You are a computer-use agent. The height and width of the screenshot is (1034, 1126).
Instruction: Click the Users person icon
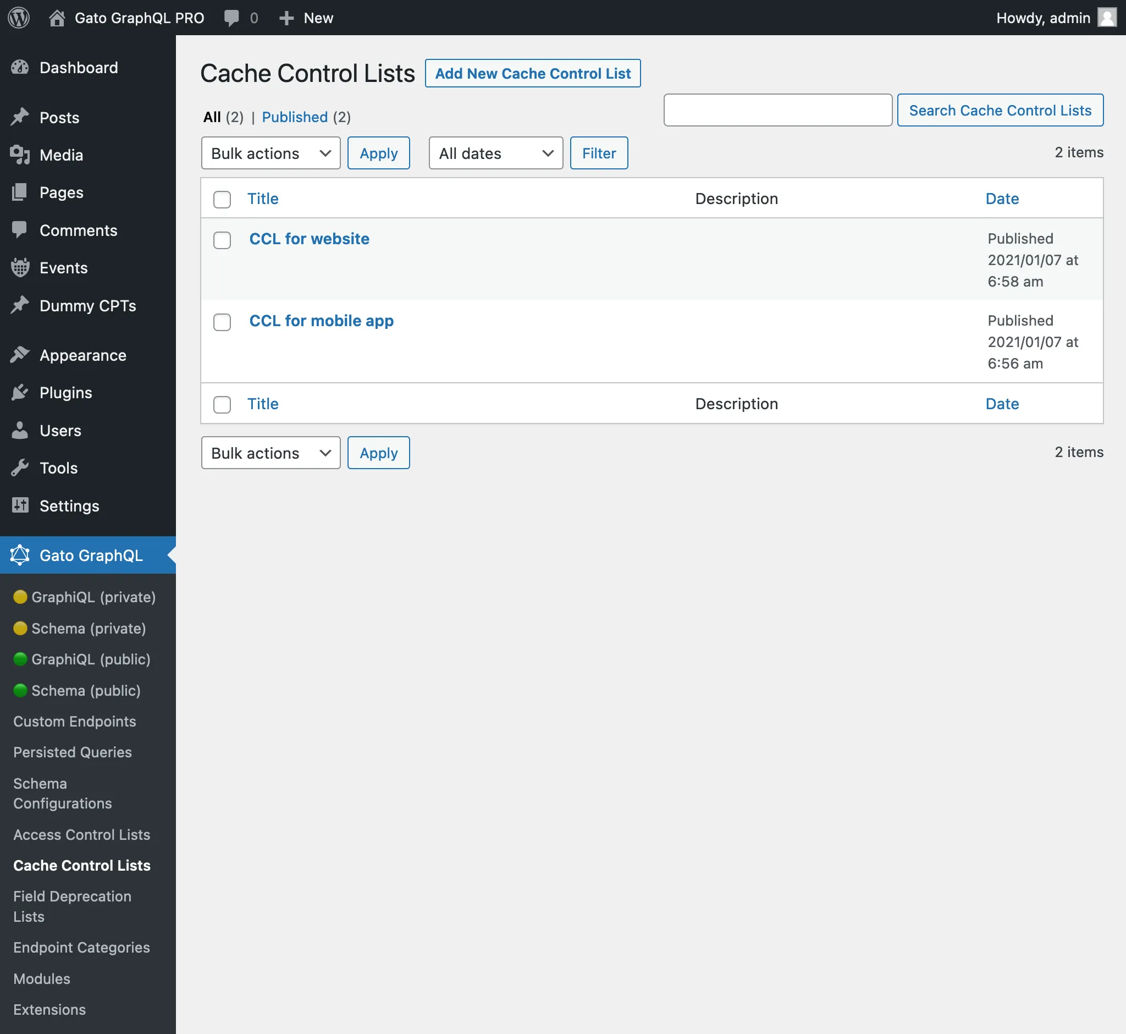[x=20, y=430]
